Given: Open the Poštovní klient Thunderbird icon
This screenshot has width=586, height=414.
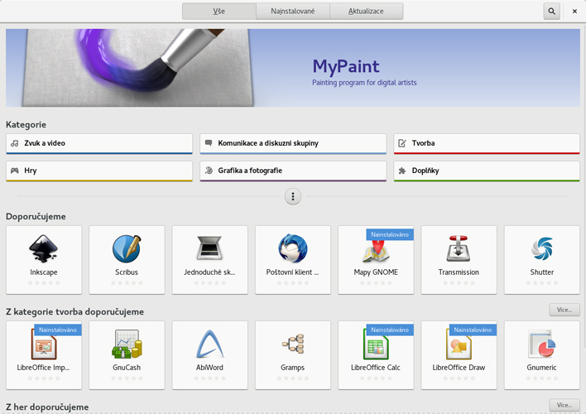Looking at the screenshot, I should coord(293,248).
